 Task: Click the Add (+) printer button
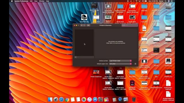click(76, 57)
